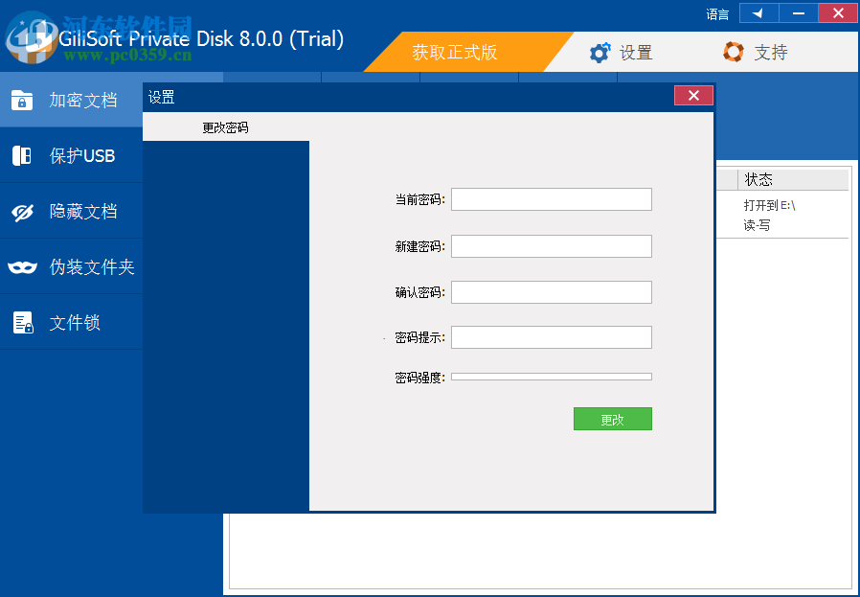Click inside the 当前密码 input field
Viewport: 860px width, 597px height.
point(551,198)
